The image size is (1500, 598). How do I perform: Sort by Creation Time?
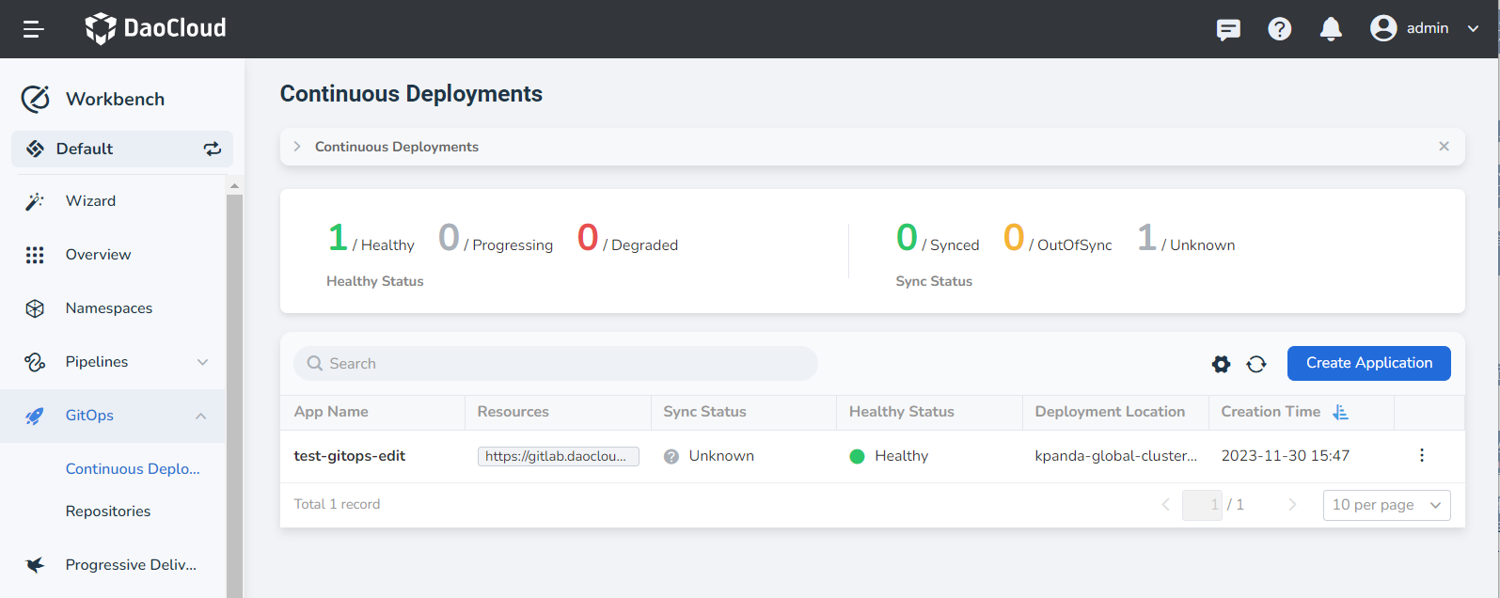click(x=1340, y=412)
